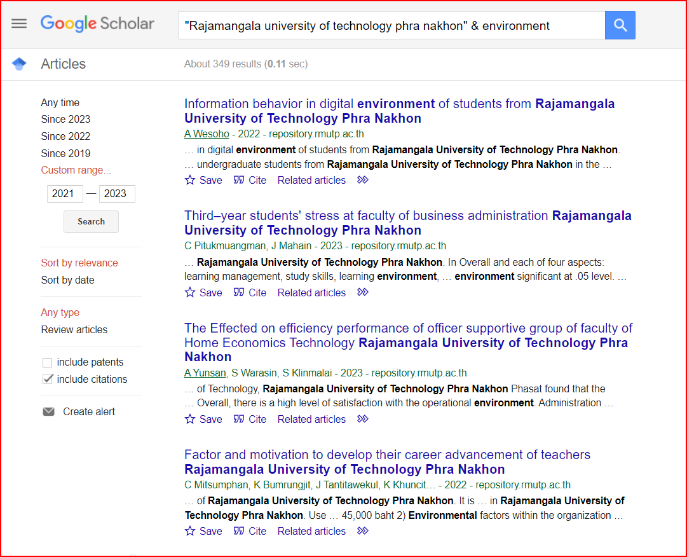Click the Articles heading
687x557 pixels.
click(x=64, y=64)
